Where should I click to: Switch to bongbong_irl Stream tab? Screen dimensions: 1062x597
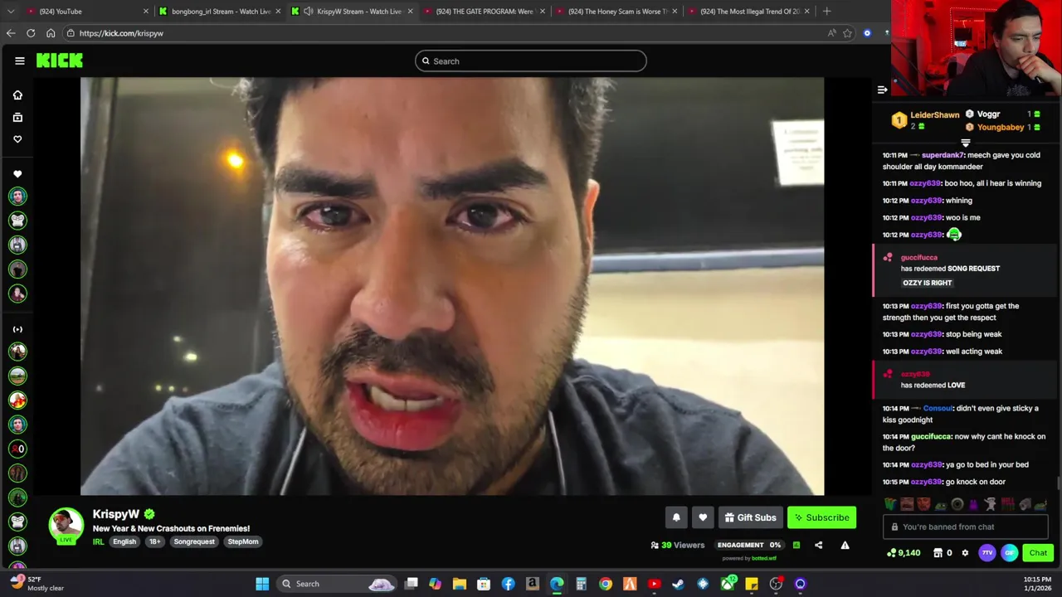tap(220, 12)
